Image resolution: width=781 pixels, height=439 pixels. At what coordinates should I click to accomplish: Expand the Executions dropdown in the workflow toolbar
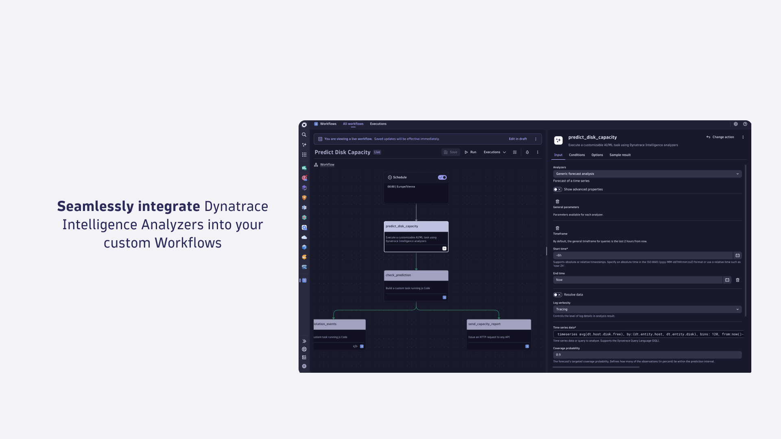tap(494, 152)
